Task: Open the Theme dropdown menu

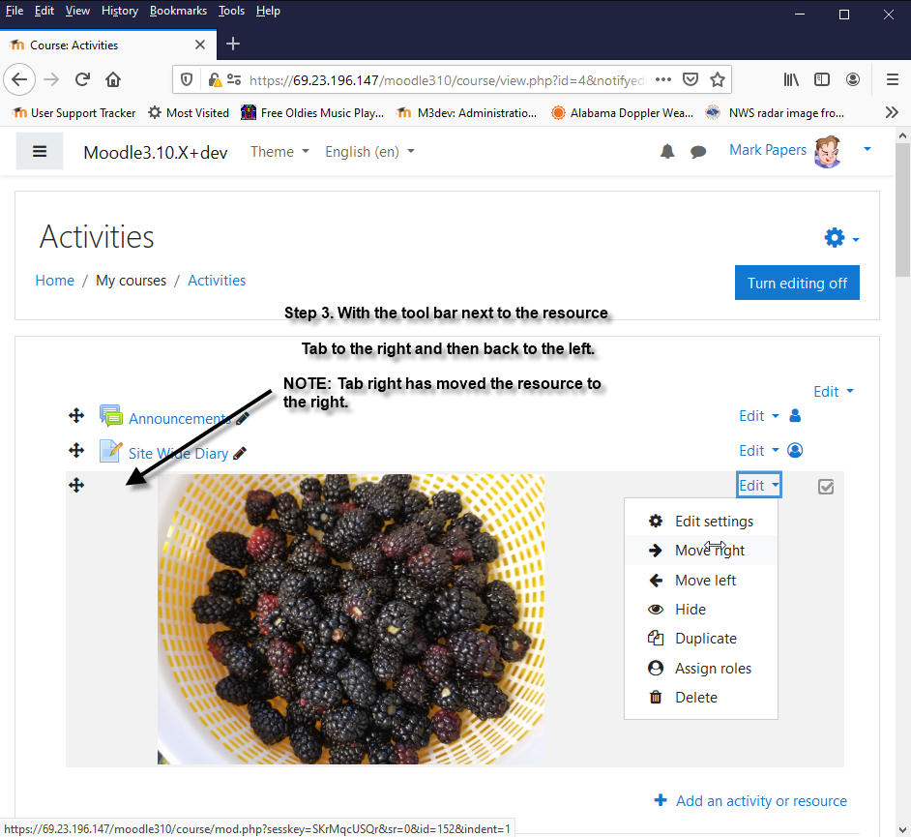Action: 279,152
